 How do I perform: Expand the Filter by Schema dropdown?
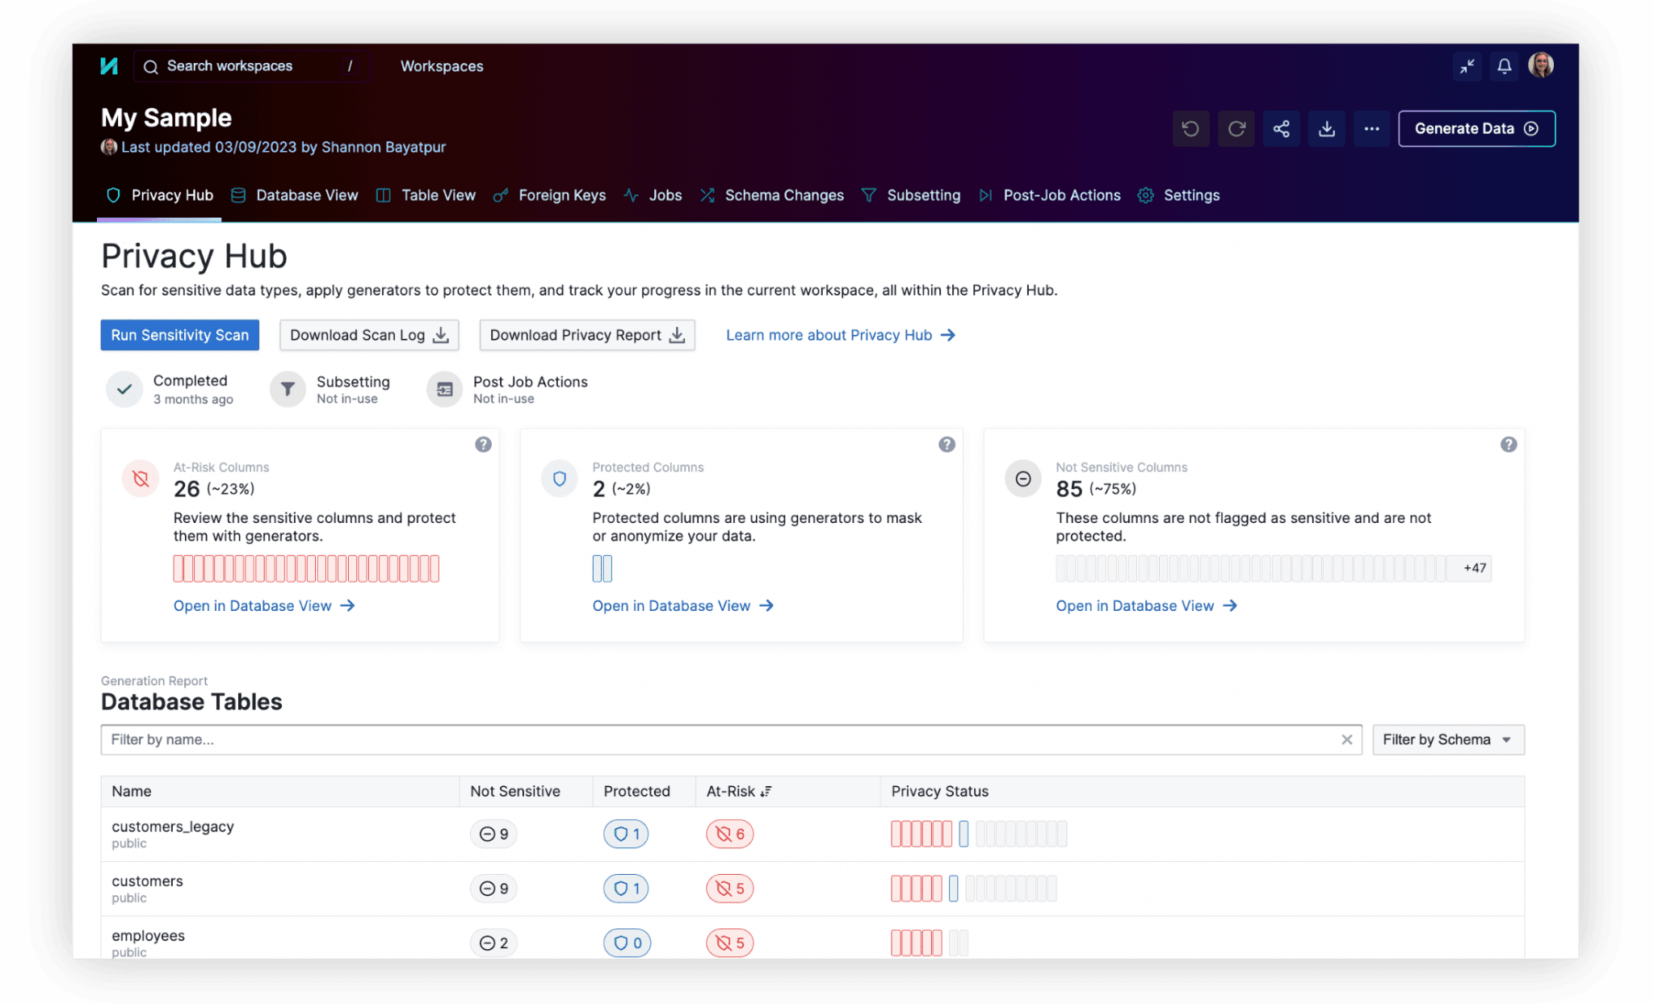point(1447,739)
